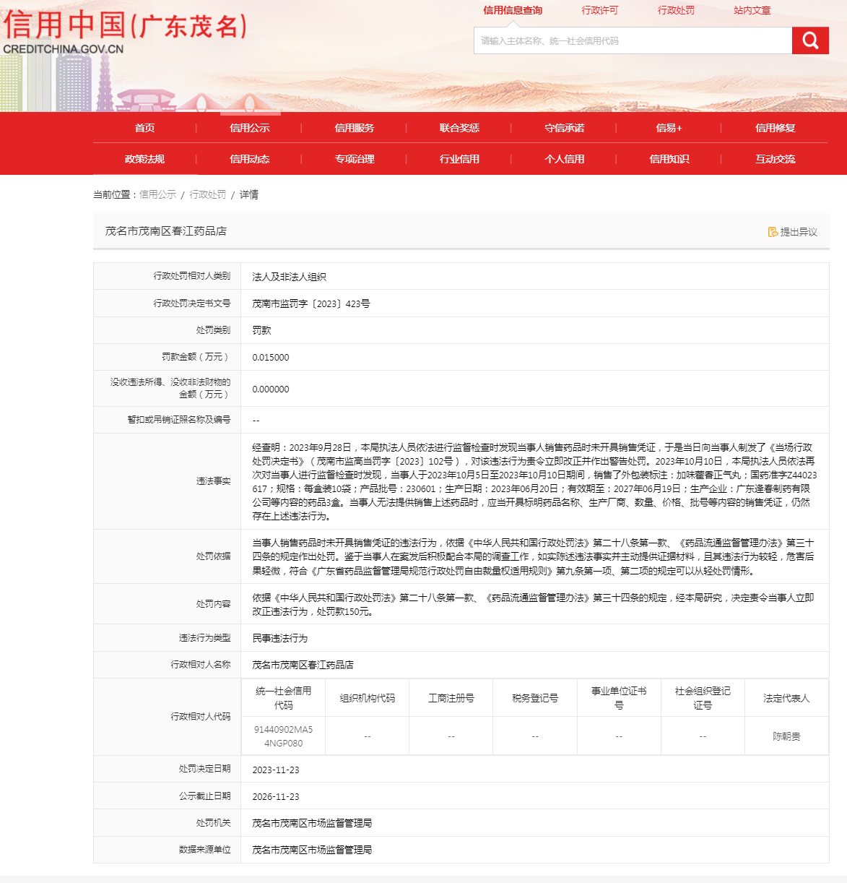This screenshot has width=847, height=883.
Task: Open the 个人信用 menu item
Action: [x=564, y=159]
